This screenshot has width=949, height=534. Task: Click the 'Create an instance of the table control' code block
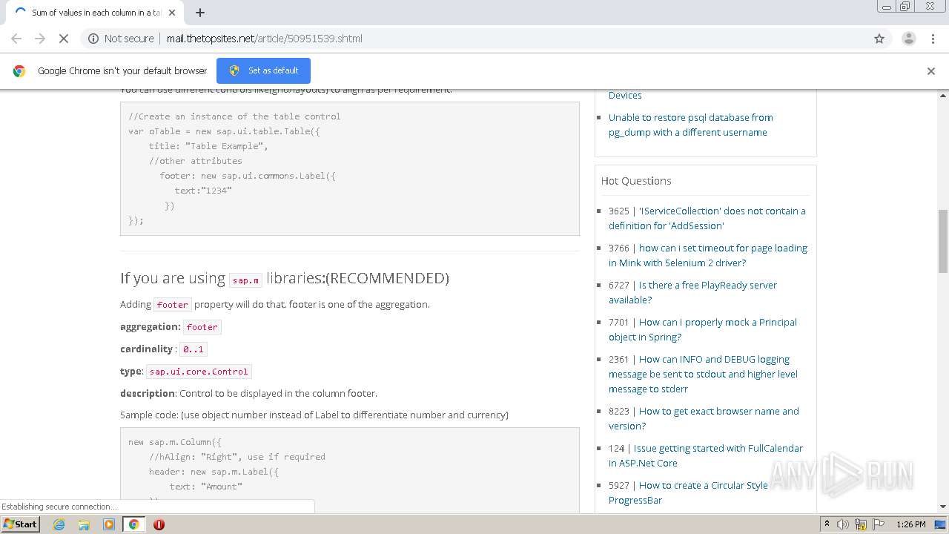click(x=350, y=168)
